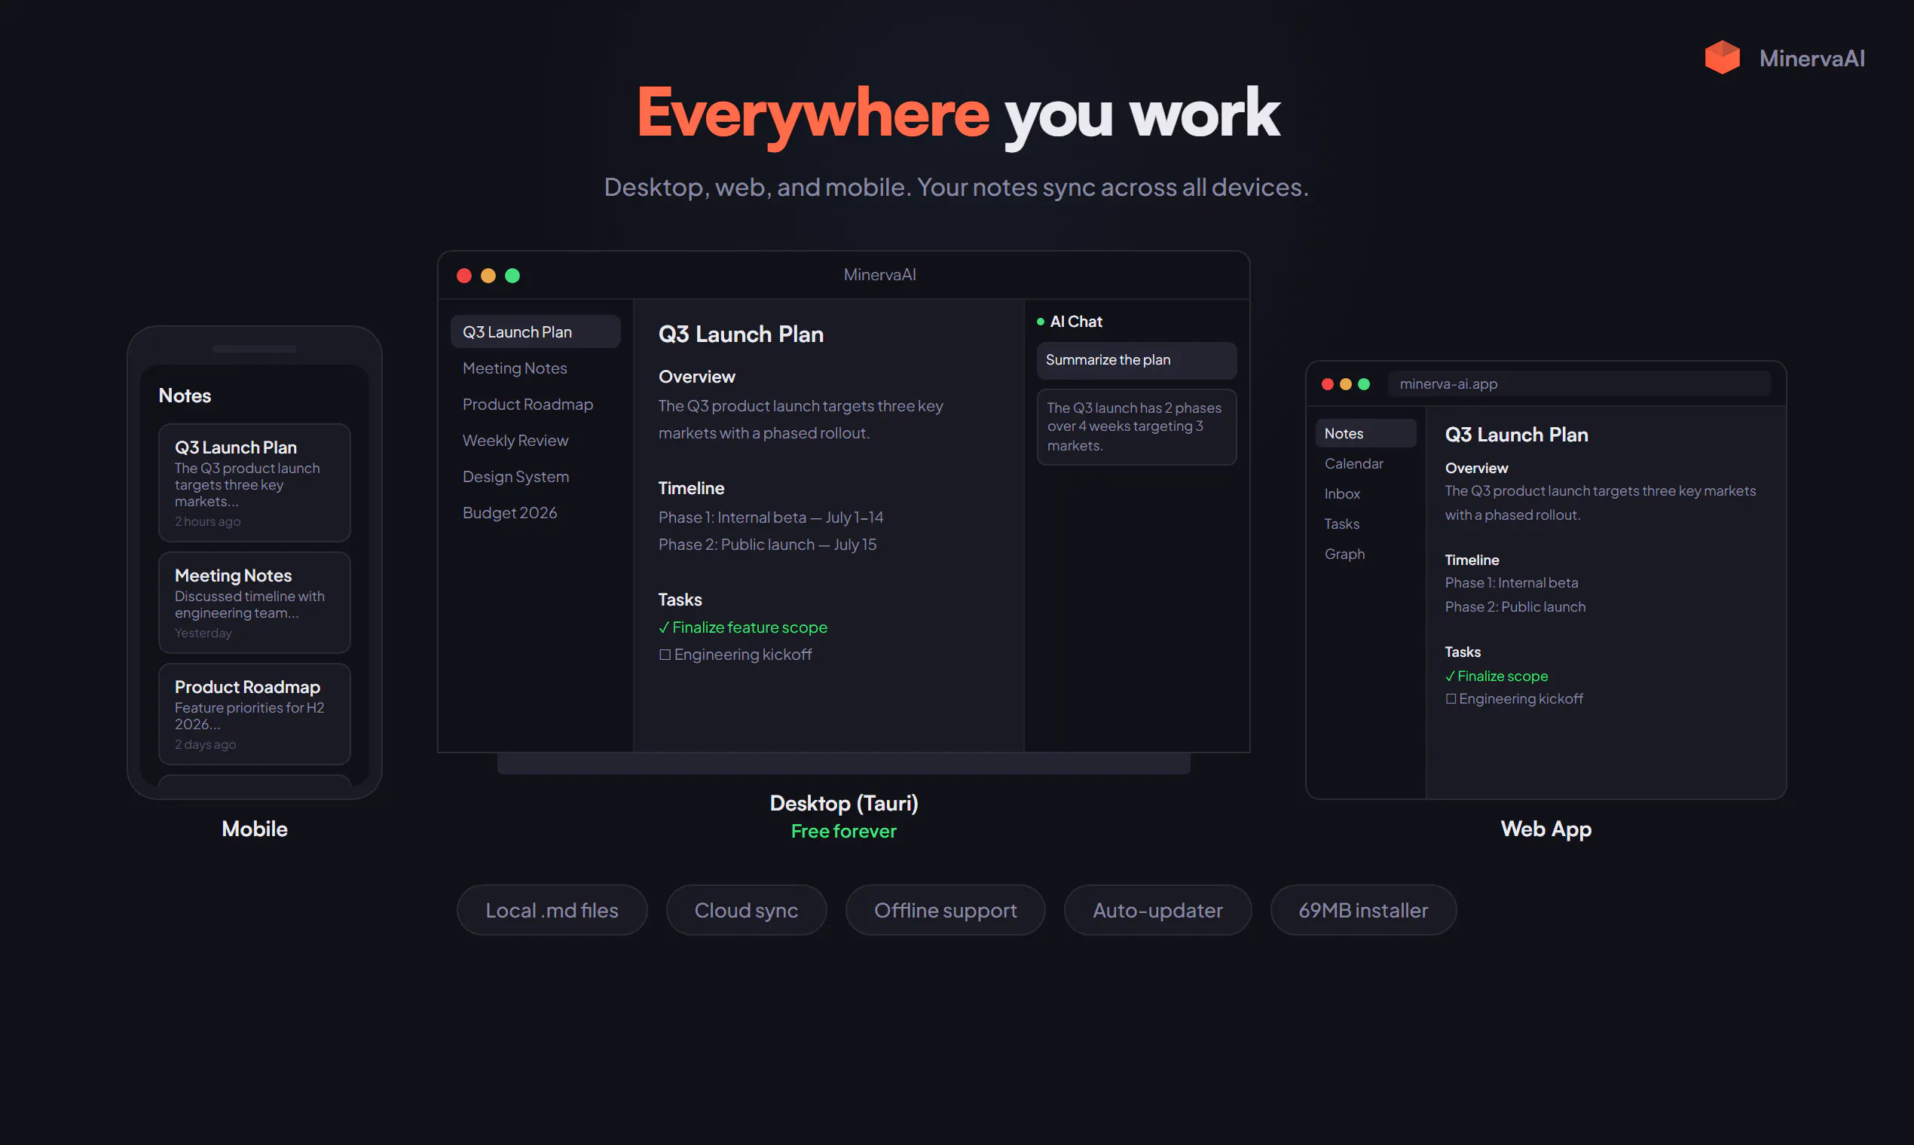Click the Tasks heading in desktop note

[x=680, y=600]
